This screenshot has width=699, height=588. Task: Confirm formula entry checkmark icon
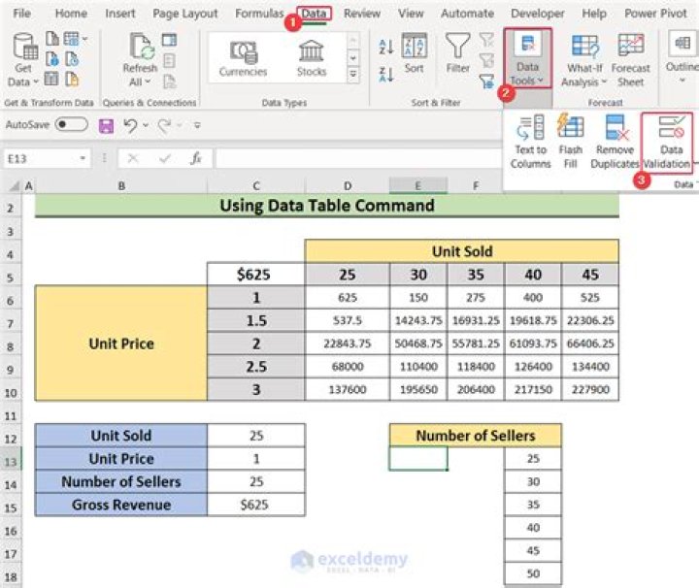pos(165,158)
